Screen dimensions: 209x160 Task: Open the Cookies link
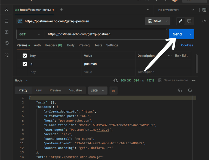click(x=187, y=45)
